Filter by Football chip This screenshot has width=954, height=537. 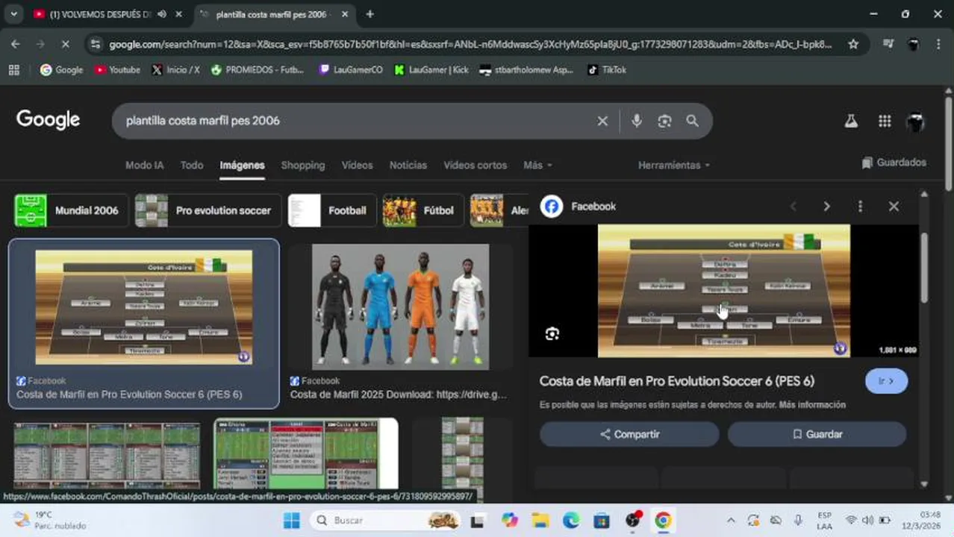pos(332,210)
